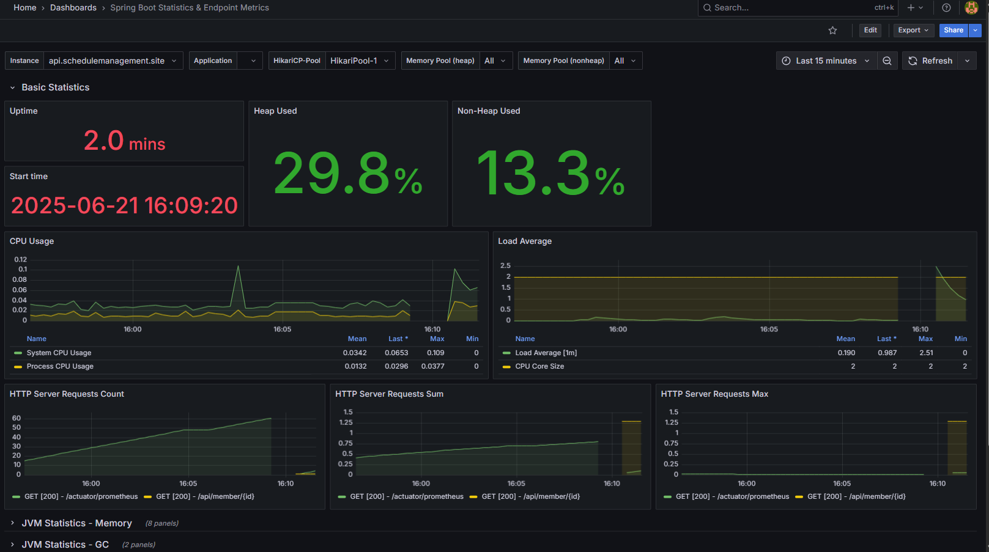
Task: Click green swatch of Load Average [1m]
Action: pos(506,353)
